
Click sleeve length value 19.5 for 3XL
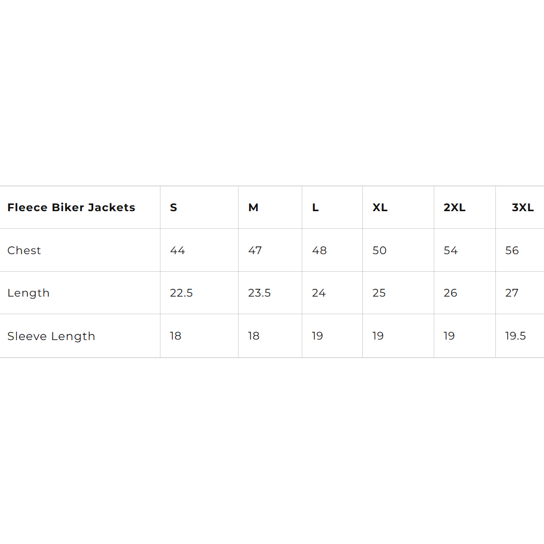click(516, 336)
